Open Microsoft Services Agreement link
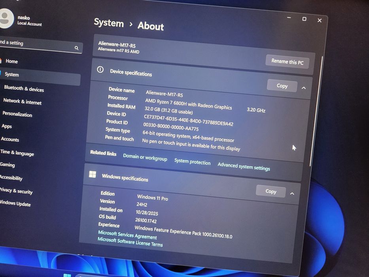 tap(127, 235)
